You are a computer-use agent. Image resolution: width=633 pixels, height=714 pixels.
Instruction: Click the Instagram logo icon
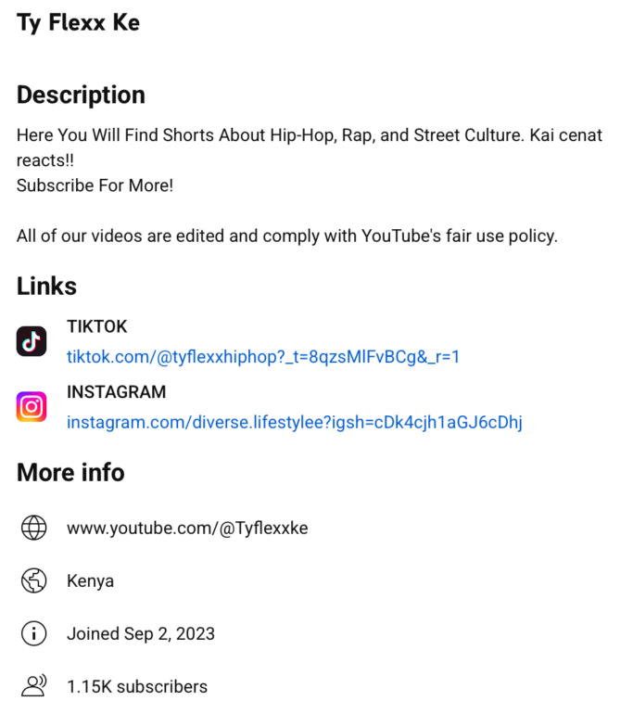tap(32, 407)
